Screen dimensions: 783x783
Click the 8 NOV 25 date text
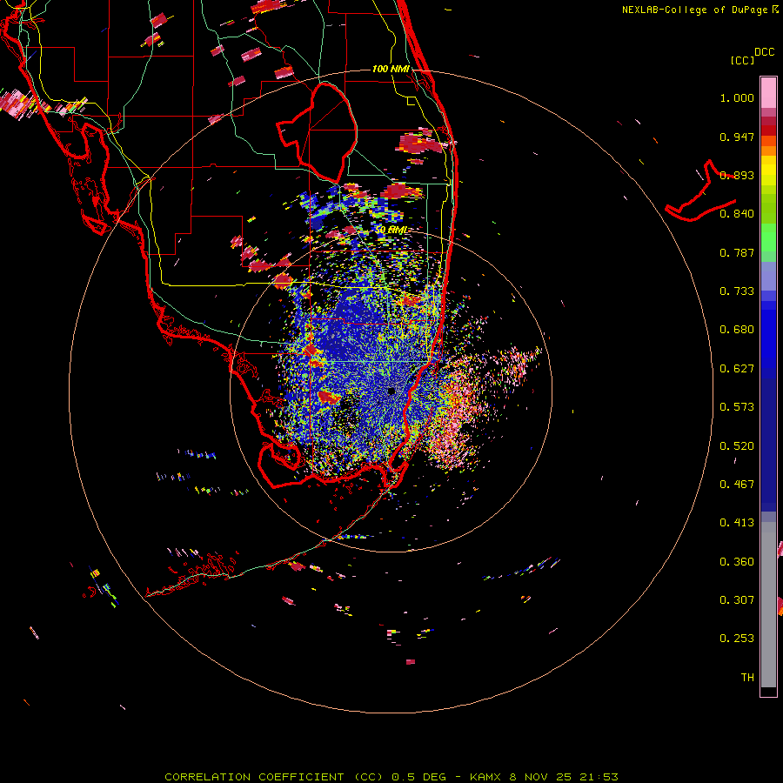[540, 777]
